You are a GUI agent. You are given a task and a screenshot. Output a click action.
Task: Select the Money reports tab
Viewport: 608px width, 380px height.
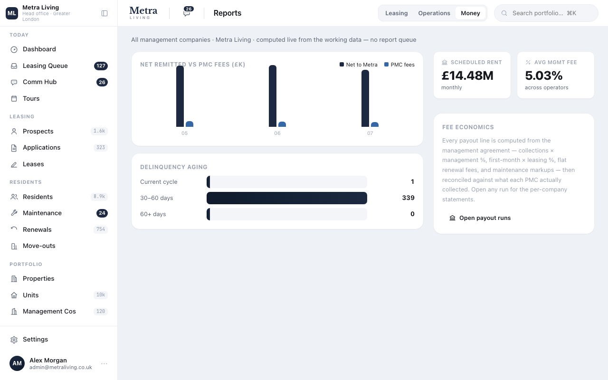(x=470, y=13)
